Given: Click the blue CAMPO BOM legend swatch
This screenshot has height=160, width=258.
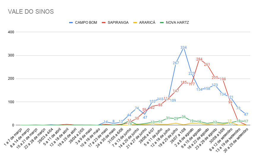Looking at the screenshot, I should (71, 23).
